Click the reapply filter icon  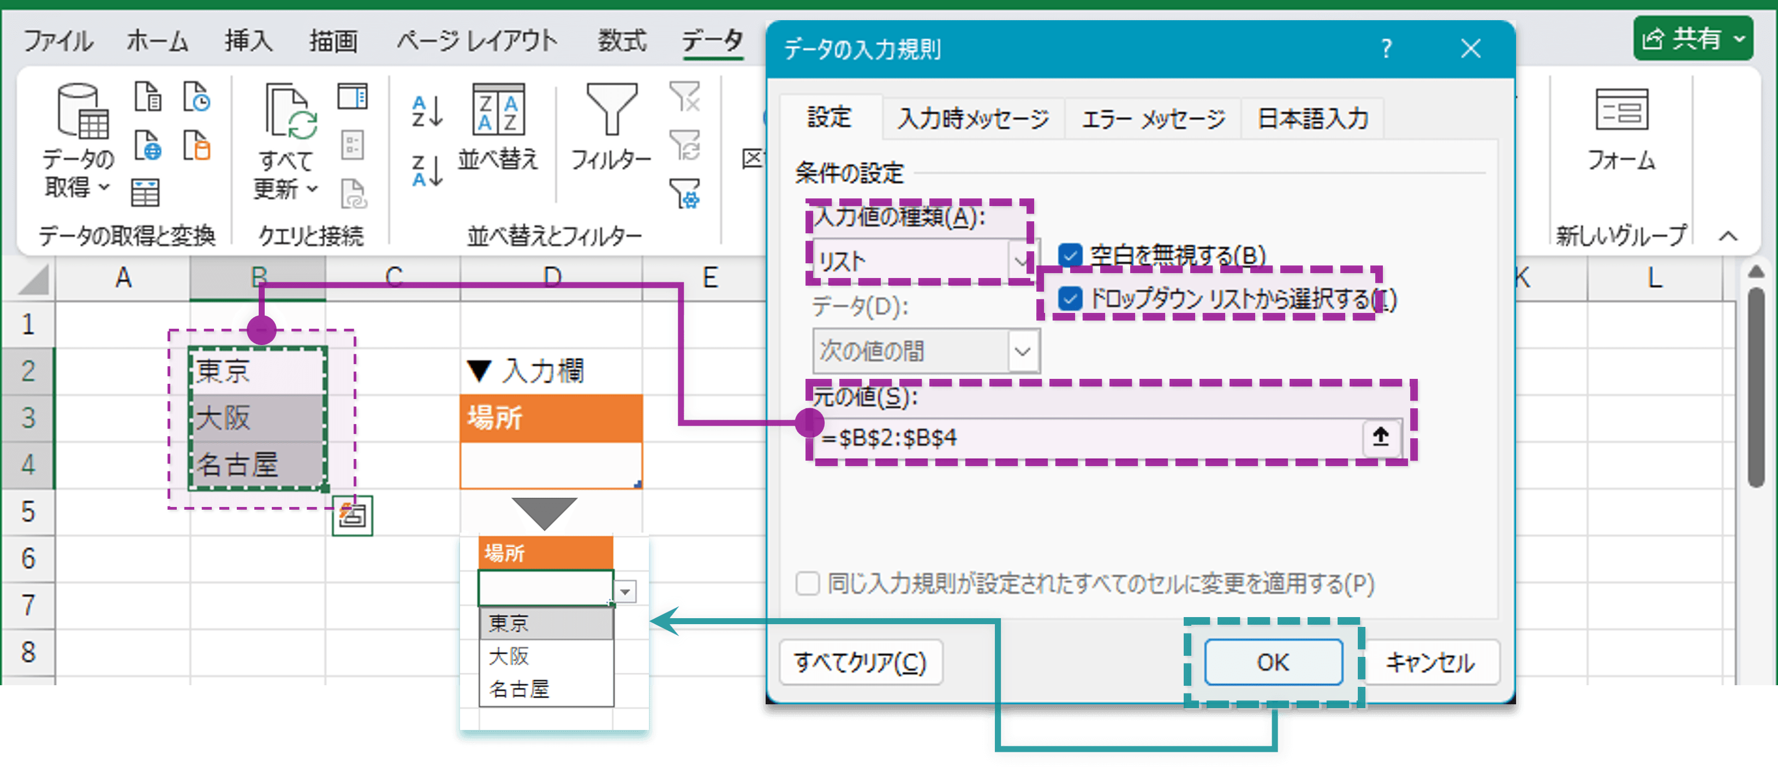685,146
